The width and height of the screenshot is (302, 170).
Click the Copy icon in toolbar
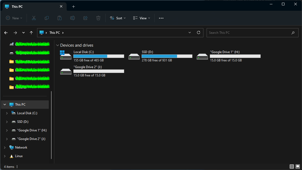pos(47,18)
